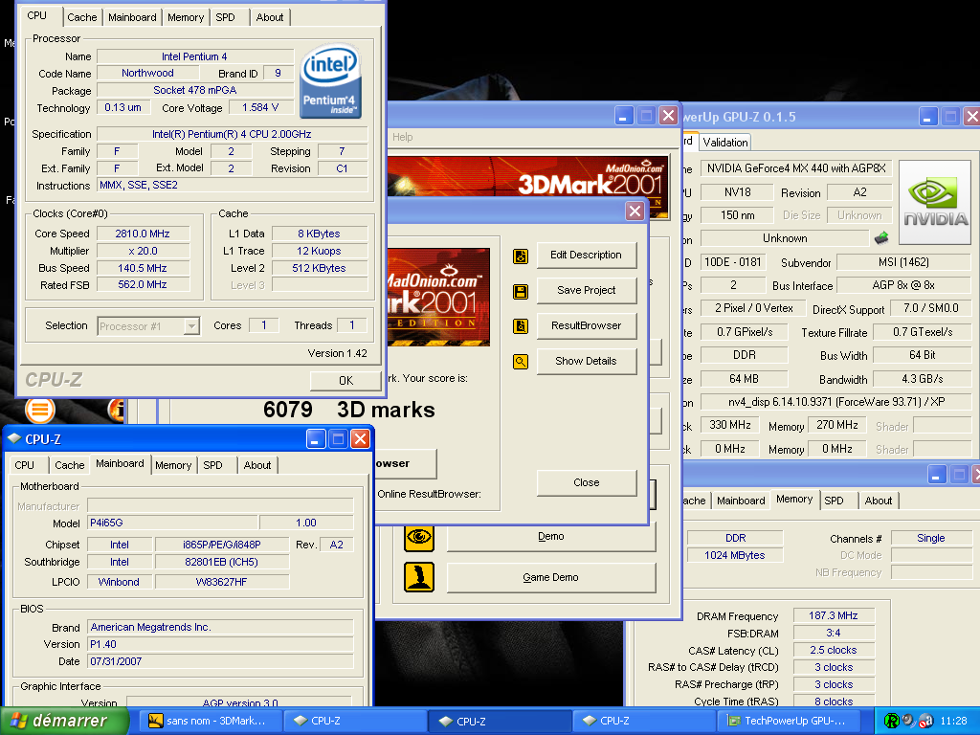Screen dimensions: 980x735
Task: Click the GPU-Z BIOS chip icon
Action: 881,237
